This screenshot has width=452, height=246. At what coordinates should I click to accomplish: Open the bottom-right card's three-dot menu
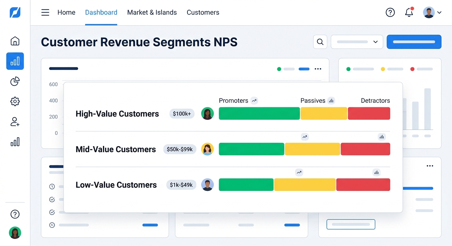point(430,166)
